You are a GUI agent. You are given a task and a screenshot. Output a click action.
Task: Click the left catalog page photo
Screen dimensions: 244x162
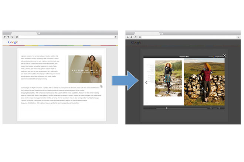click(x=168, y=78)
